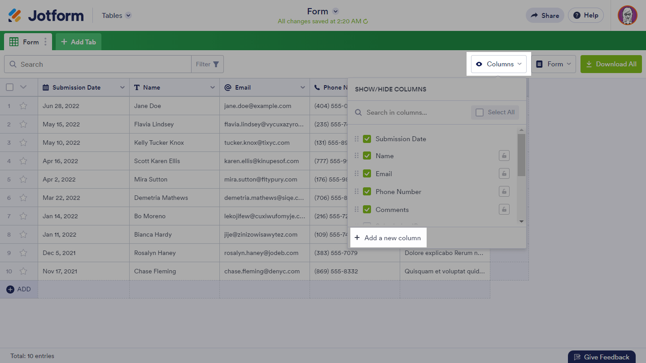Star the Flavia Lindsey row
646x363 pixels.
pos(23,124)
